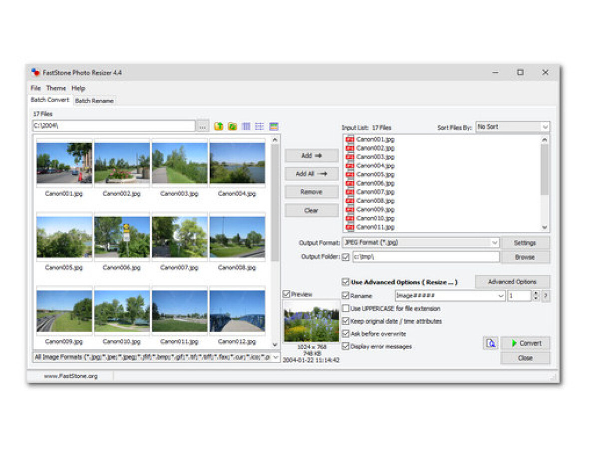Viewport: 599px width, 449px height.
Task: Click the rename start number field
Action: (x=520, y=296)
